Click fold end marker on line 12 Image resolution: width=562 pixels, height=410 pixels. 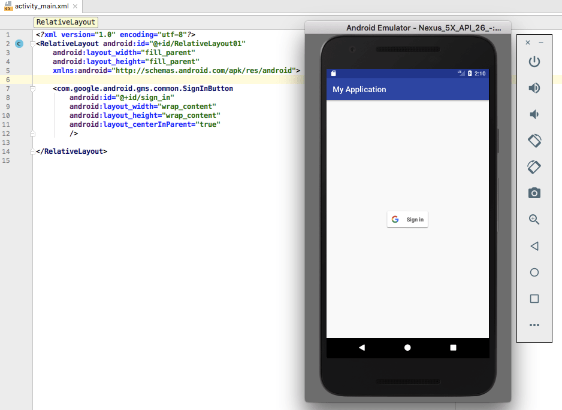click(32, 133)
